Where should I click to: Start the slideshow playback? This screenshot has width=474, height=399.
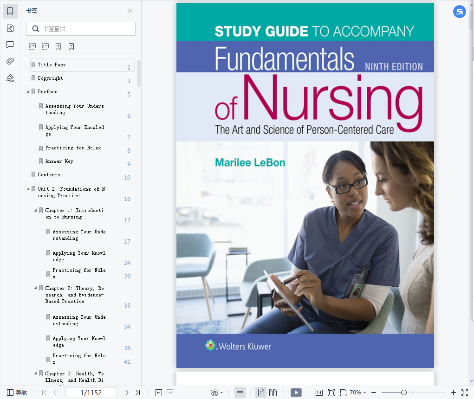(296, 393)
